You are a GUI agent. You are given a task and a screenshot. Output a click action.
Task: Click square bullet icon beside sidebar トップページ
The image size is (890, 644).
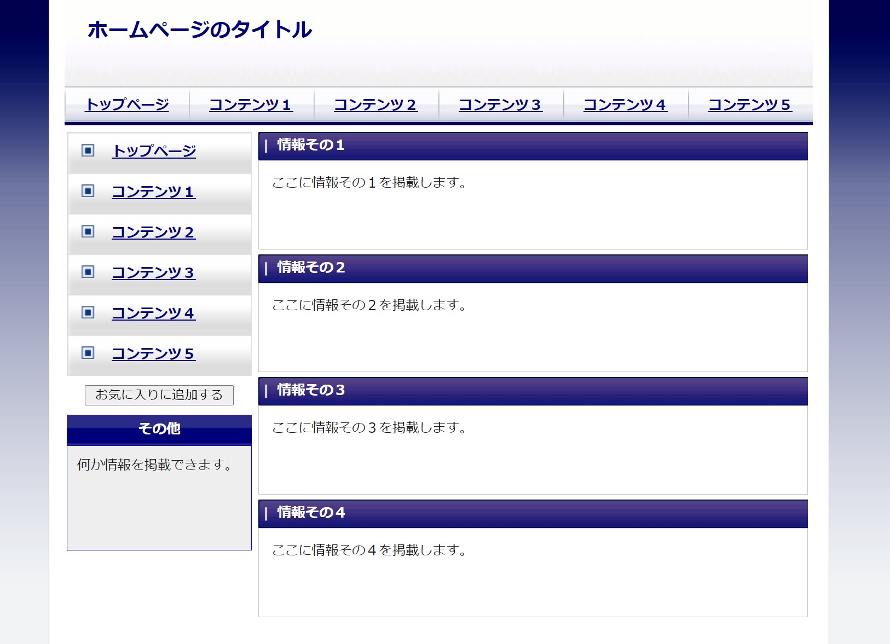(x=88, y=150)
